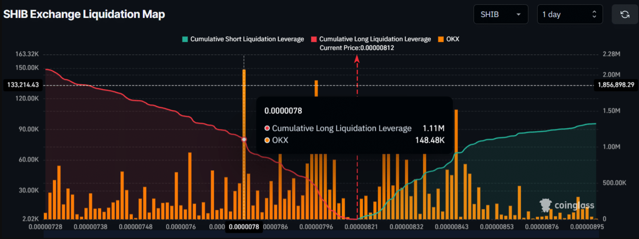Click the up/down arrows in the 1 day selector
The image size is (639, 239).
point(594,14)
